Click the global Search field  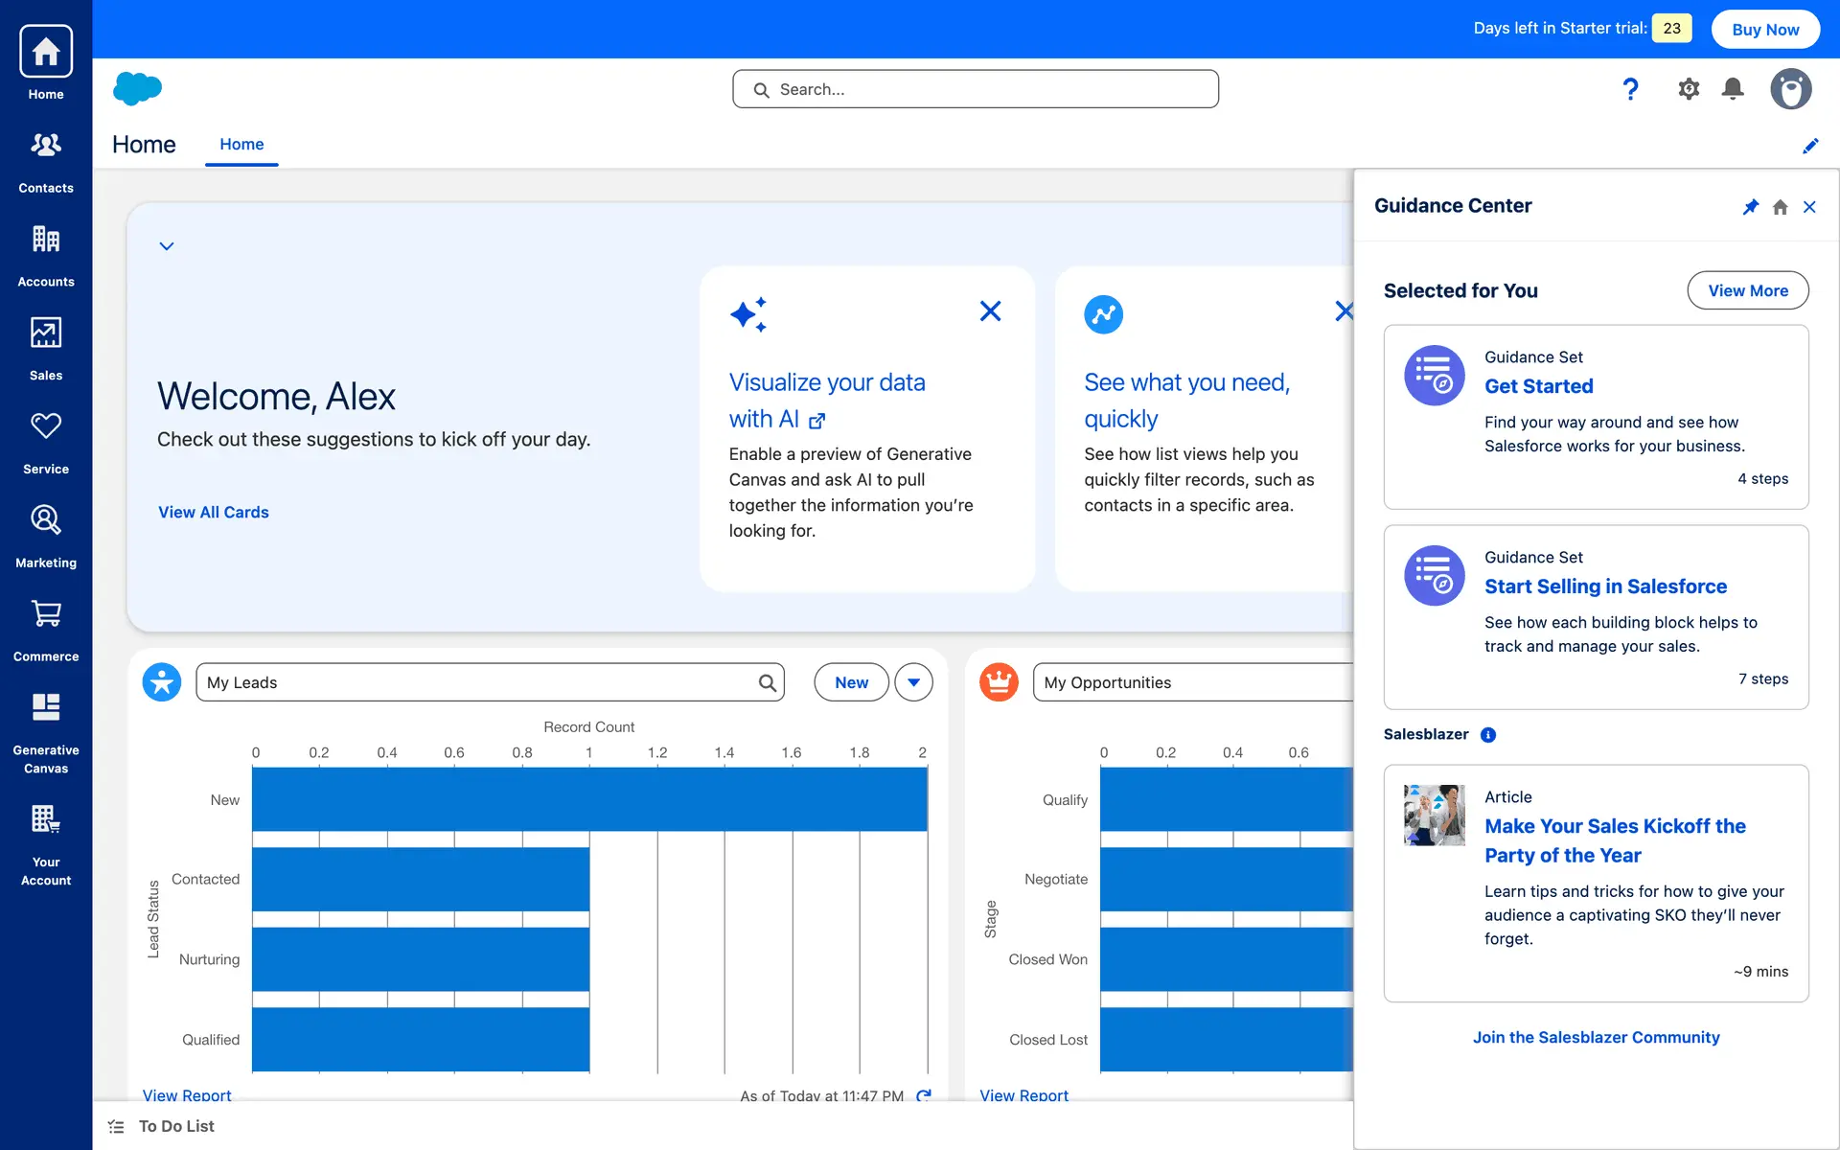976,89
